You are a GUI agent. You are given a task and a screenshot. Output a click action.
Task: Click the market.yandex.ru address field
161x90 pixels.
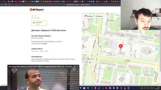[19, 5]
